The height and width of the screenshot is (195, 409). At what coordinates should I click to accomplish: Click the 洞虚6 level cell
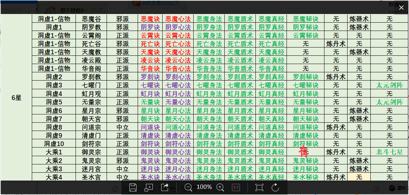click(x=54, y=110)
